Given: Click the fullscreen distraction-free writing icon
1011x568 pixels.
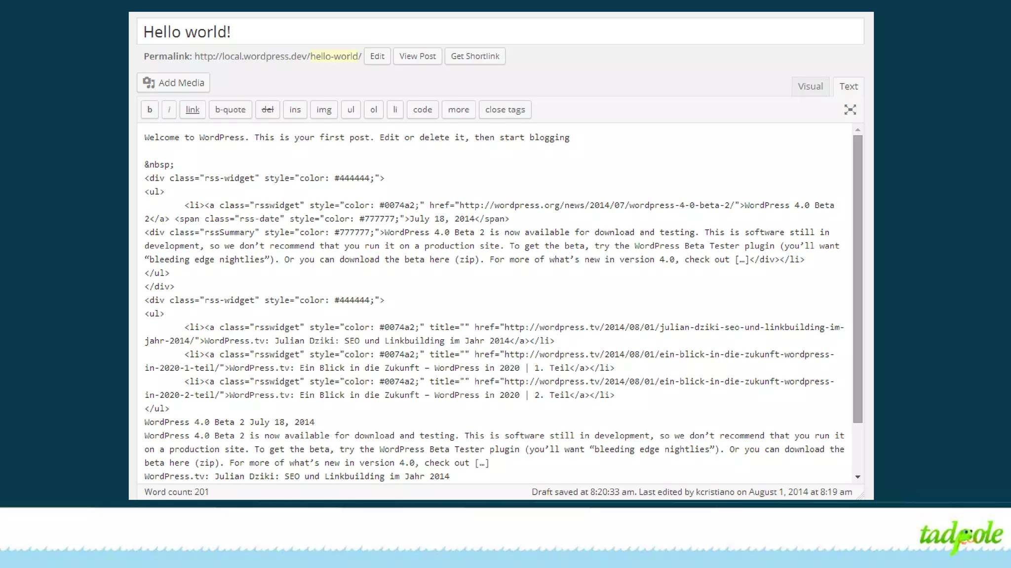Looking at the screenshot, I should tap(850, 109).
